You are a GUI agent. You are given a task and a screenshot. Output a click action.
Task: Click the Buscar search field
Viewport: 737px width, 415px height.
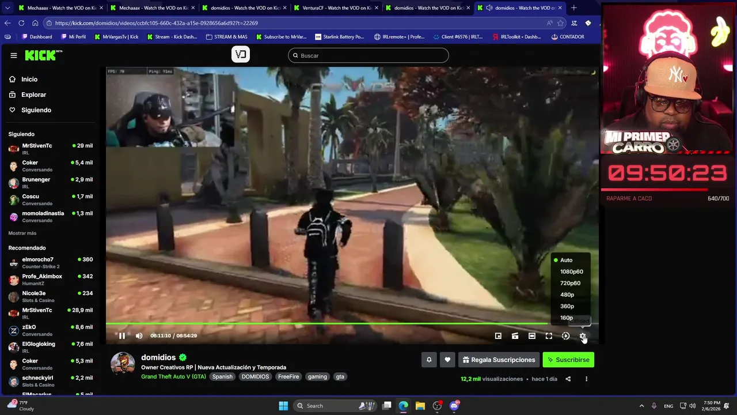point(368,55)
